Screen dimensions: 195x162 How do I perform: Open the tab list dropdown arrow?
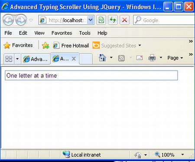point(17,59)
